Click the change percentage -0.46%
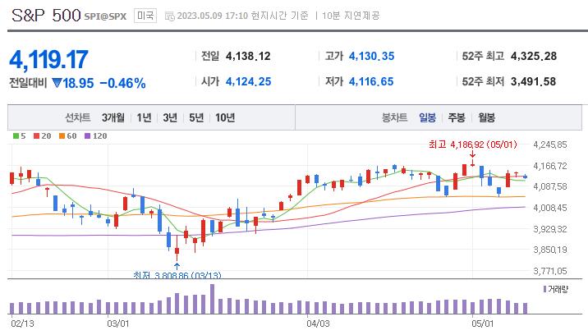This screenshot has height=335, width=588. click(122, 83)
